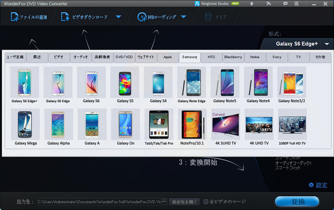Choose the Galaxy On device preset
Image resolution: width=334 pixels, height=210 pixels.
pyautogui.click(x=125, y=124)
